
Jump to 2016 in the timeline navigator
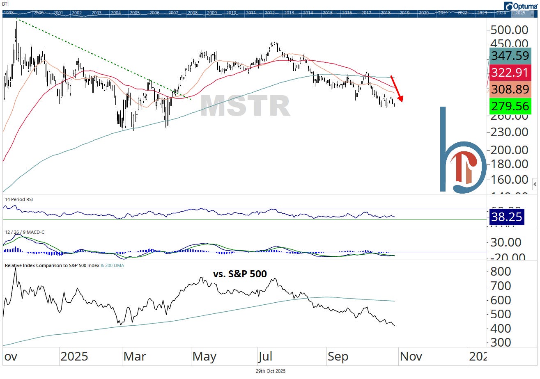coord(347,13)
